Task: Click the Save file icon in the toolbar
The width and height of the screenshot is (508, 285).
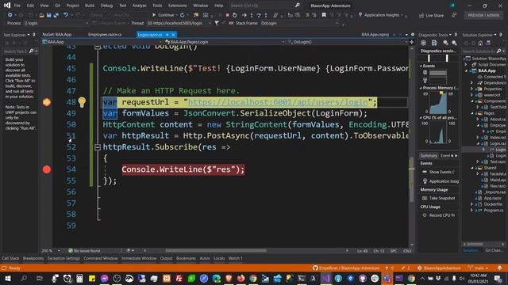Action: tap(49, 15)
